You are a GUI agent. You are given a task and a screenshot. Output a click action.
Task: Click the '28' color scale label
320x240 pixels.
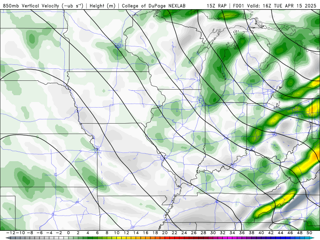203,233
